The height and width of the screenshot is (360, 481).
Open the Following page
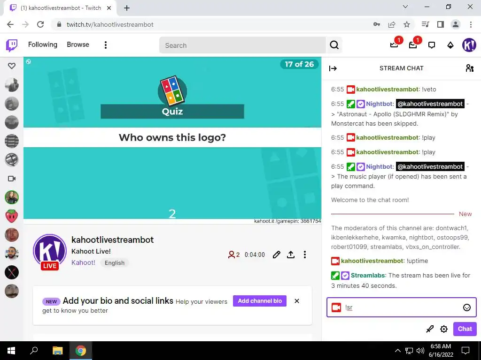pyautogui.click(x=43, y=45)
